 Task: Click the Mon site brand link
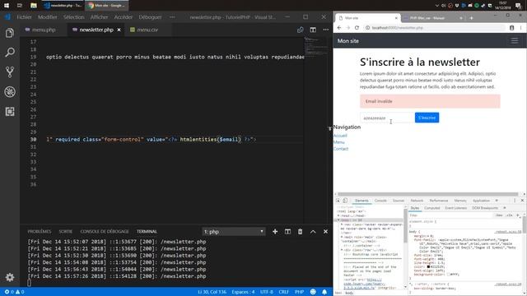(347, 41)
